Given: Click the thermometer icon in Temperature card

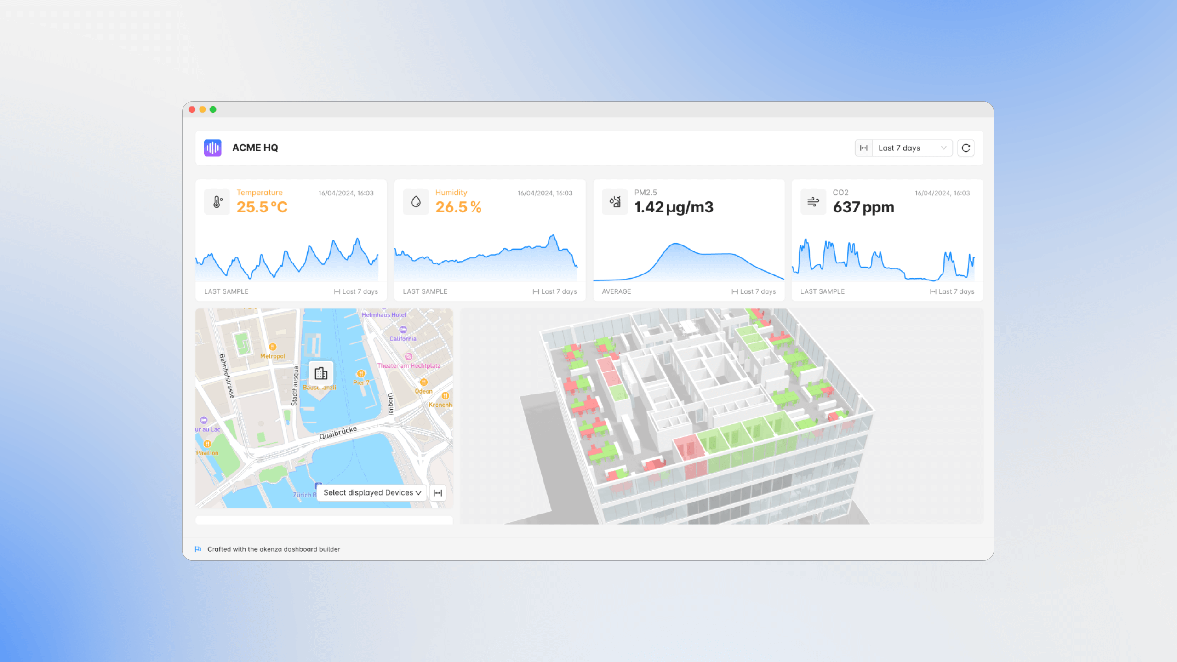Looking at the screenshot, I should pos(217,202).
